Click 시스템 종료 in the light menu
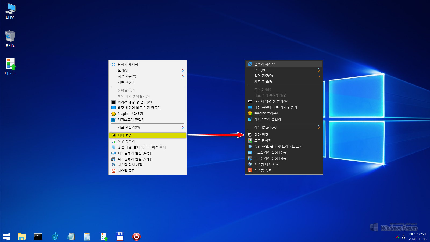430x242 pixels. pyautogui.click(x=148, y=171)
